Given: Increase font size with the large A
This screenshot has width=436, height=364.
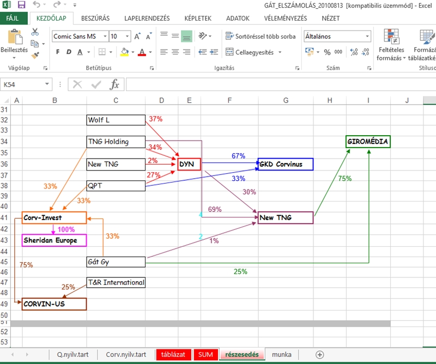Looking at the screenshot, I should coord(137,37).
